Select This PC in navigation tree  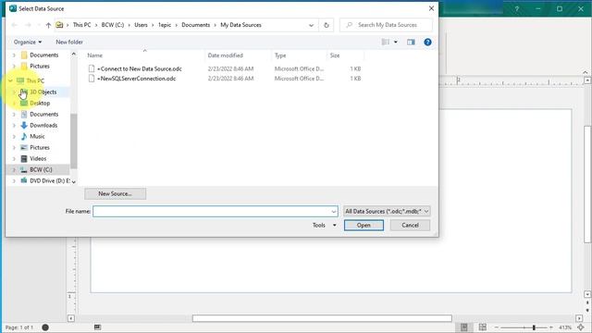pyautogui.click(x=35, y=80)
